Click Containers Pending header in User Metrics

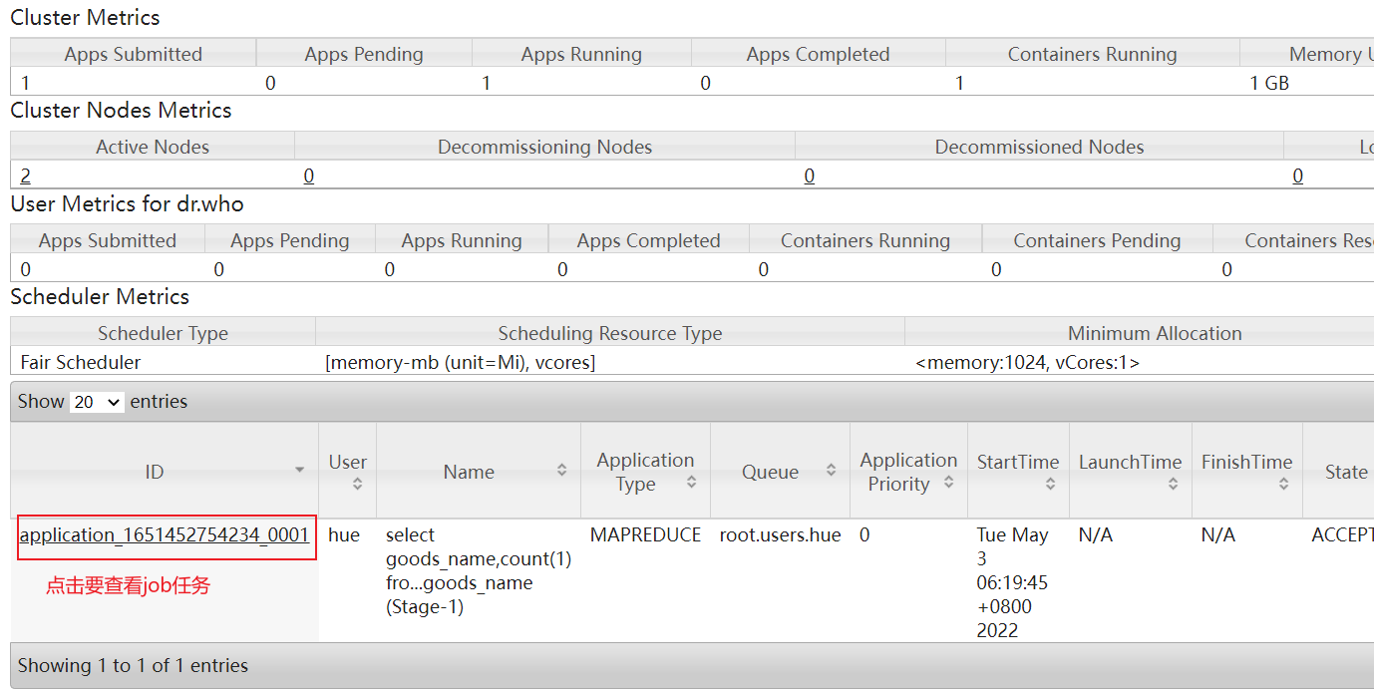click(x=1097, y=240)
